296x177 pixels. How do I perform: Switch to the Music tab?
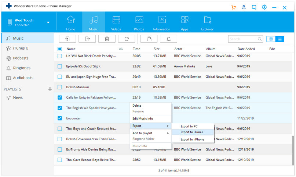[x=94, y=23]
